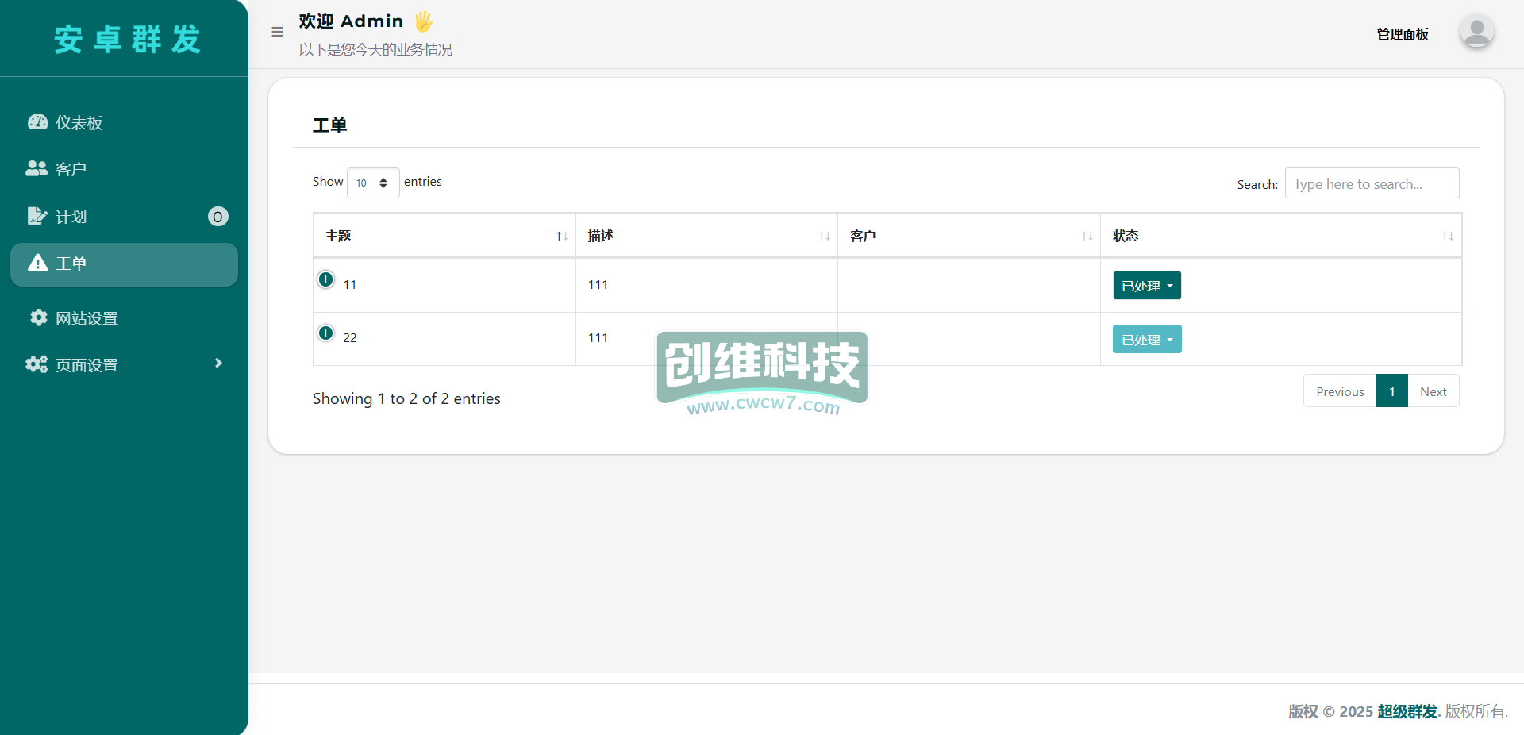Click the dashboard gauge icon in sidebar

coord(37,121)
